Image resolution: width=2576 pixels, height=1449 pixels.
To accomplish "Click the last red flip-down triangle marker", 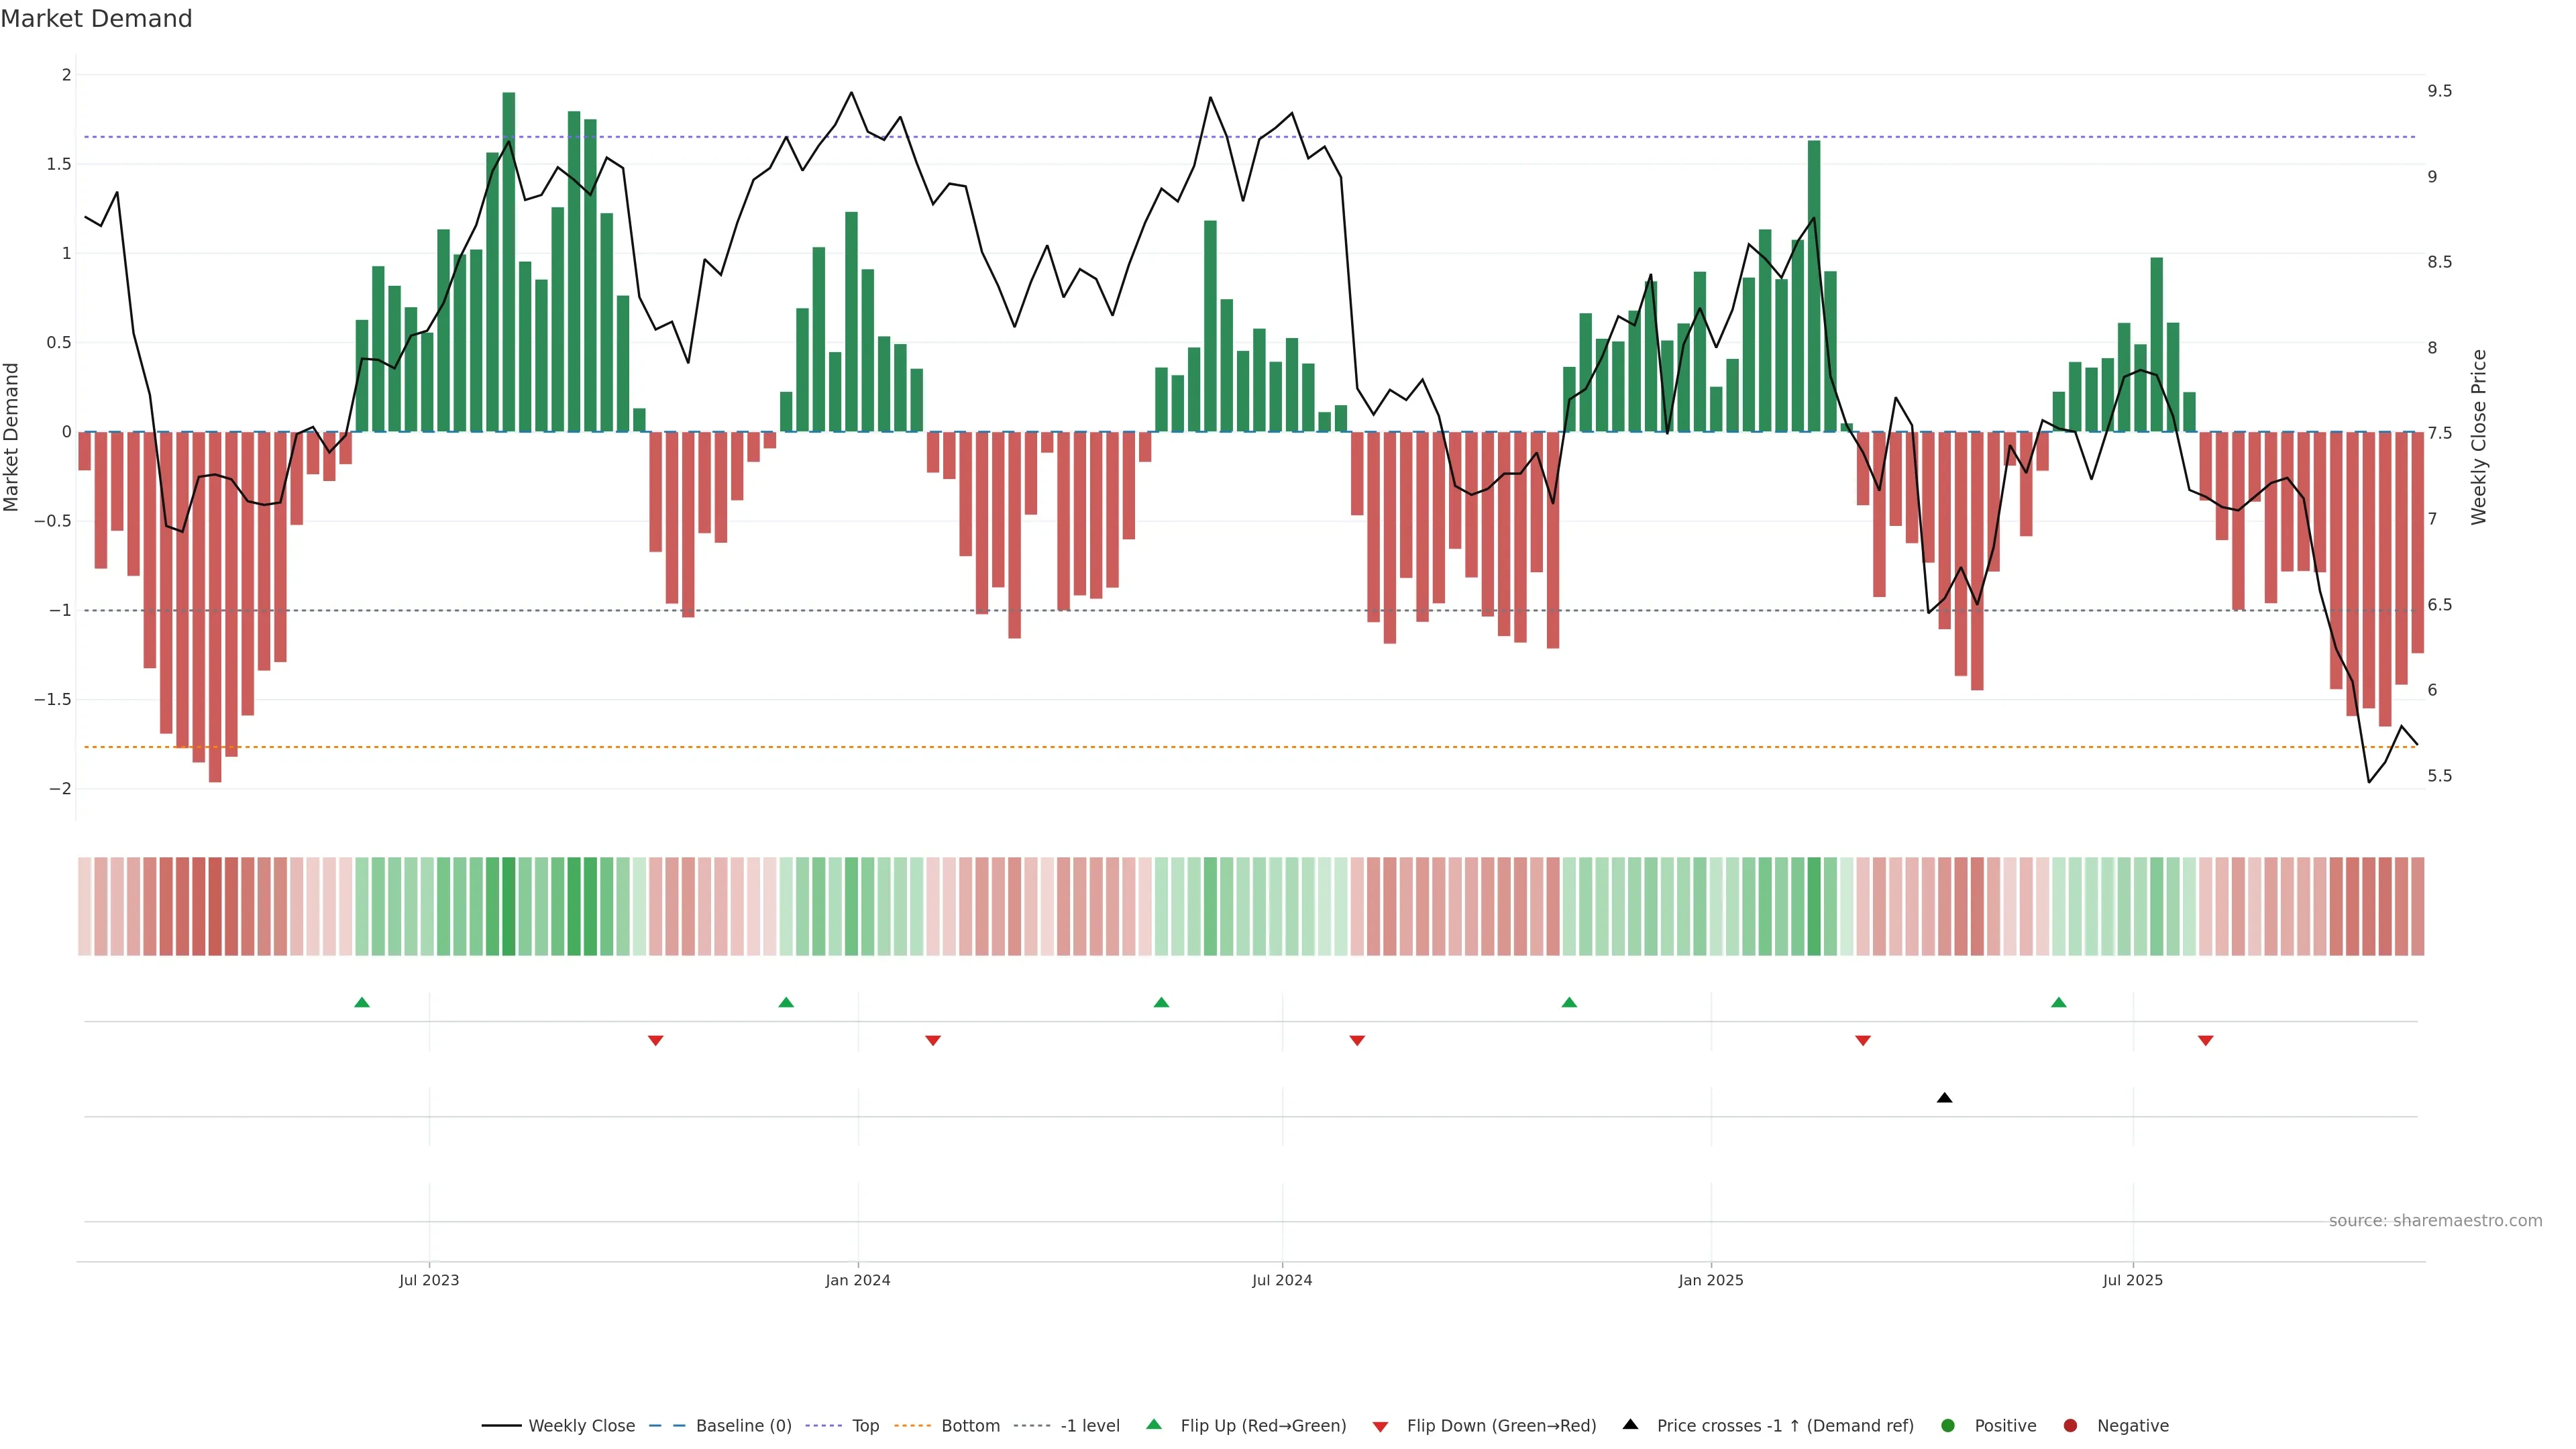I will (2205, 1041).
